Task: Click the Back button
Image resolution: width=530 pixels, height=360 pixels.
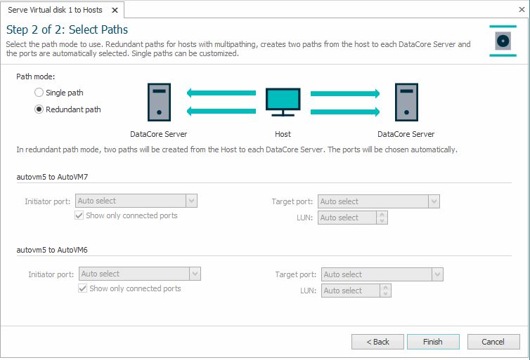Action: coord(377,342)
